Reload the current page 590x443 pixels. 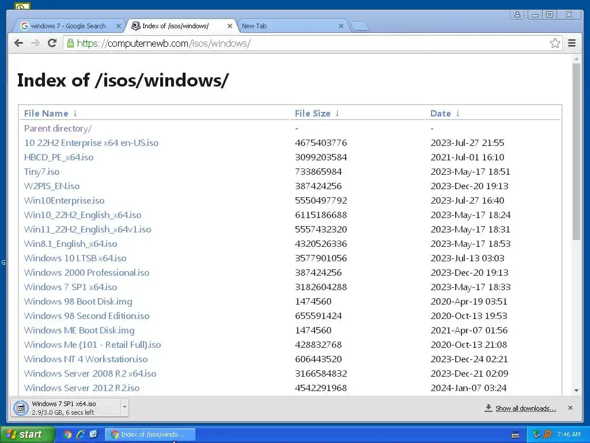click(x=52, y=43)
